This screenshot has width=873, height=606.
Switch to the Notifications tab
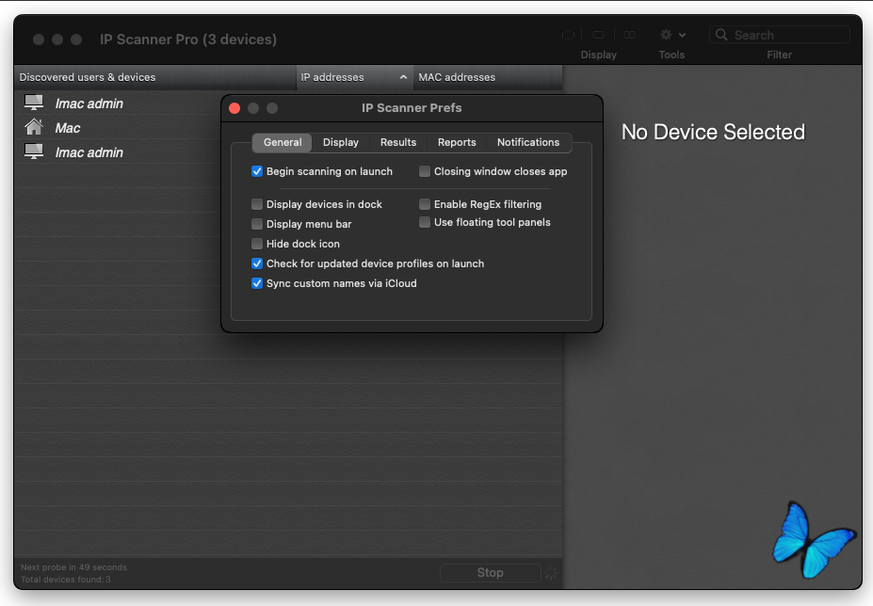(x=528, y=142)
